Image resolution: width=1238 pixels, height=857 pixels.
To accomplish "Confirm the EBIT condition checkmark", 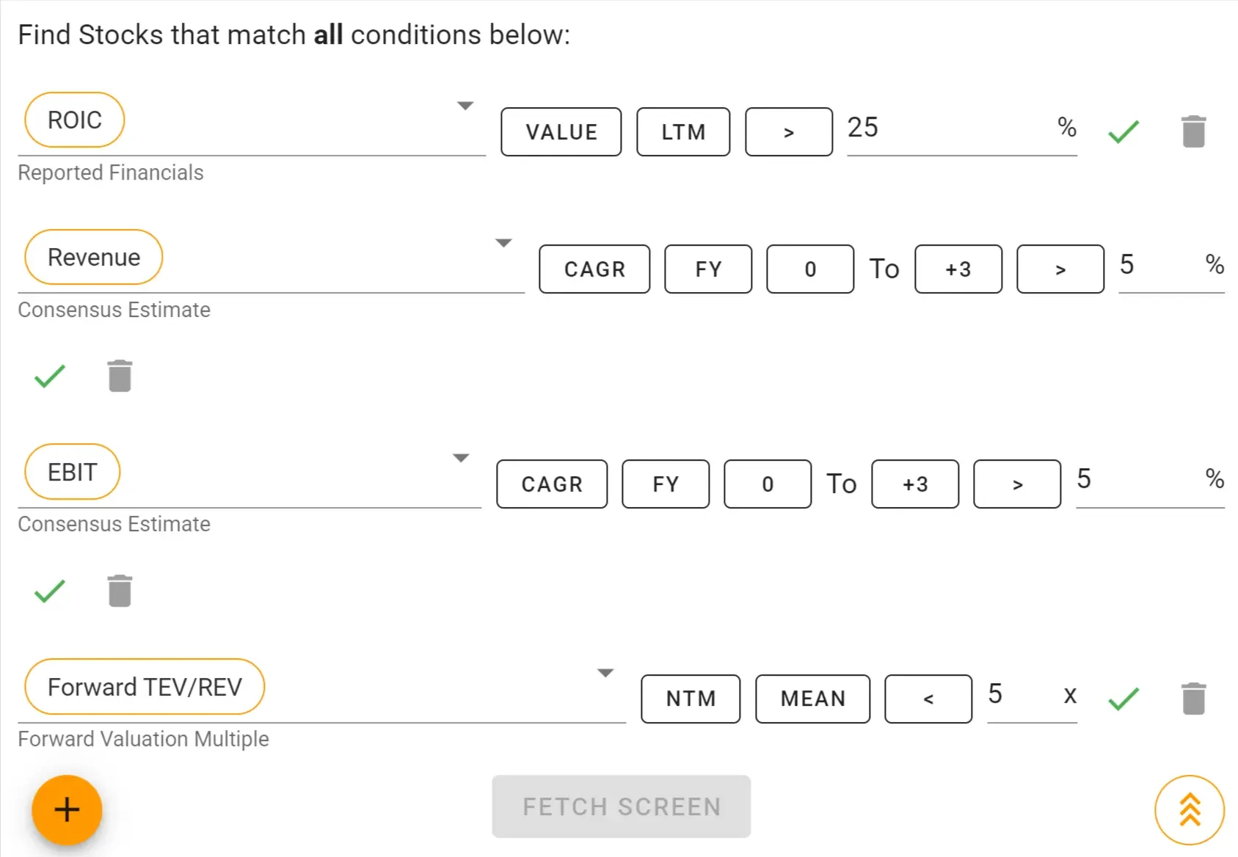I will [50, 591].
